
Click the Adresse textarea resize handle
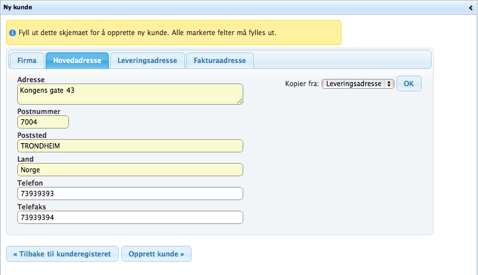pyautogui.click(x=239, y=101)
